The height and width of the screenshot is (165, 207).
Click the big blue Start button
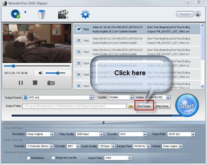[187, 106]
